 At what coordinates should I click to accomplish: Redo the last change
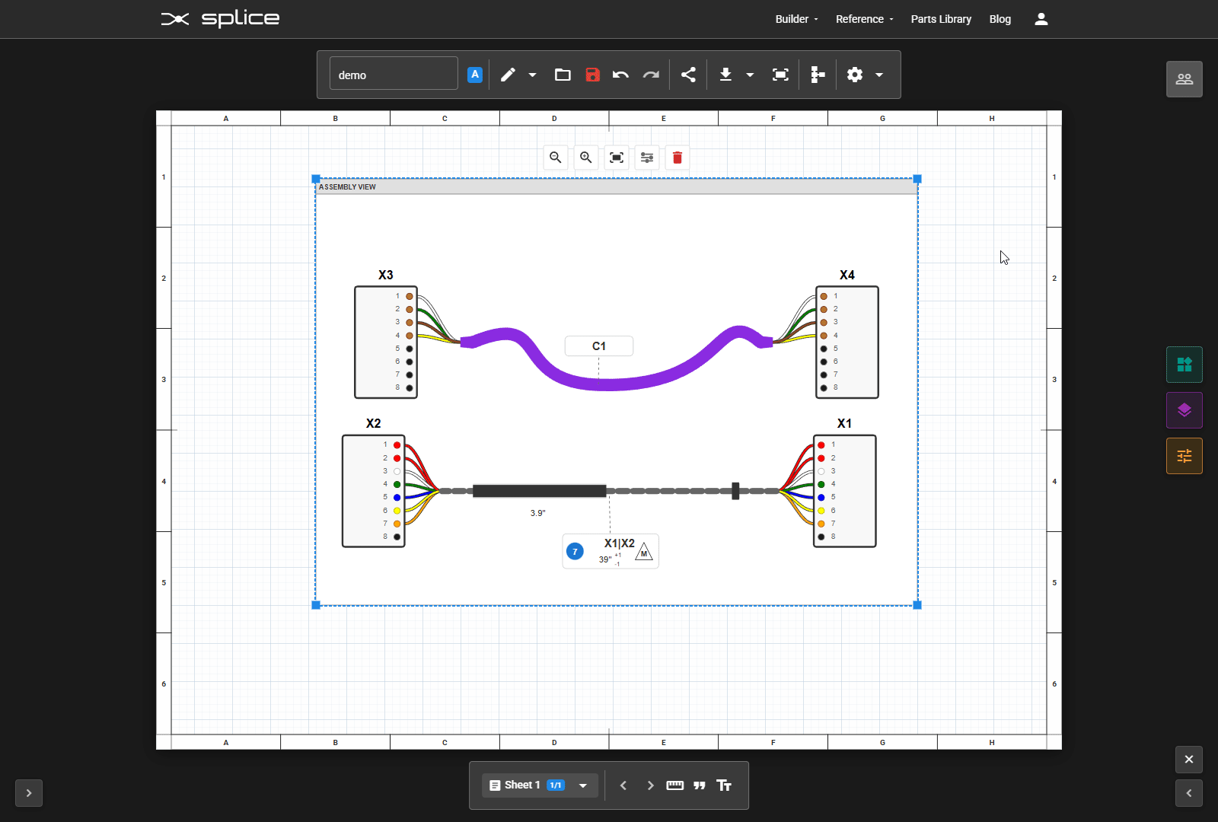(651, 75)
